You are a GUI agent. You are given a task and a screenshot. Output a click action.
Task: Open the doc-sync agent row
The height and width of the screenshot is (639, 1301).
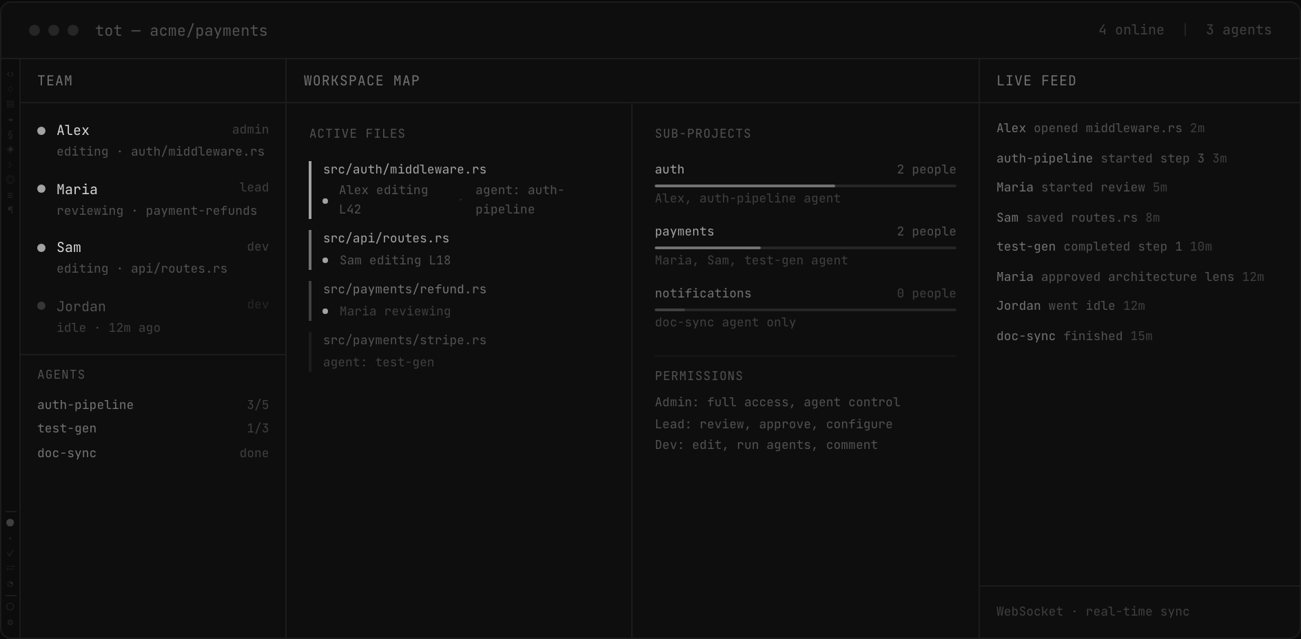coord(153,453)
